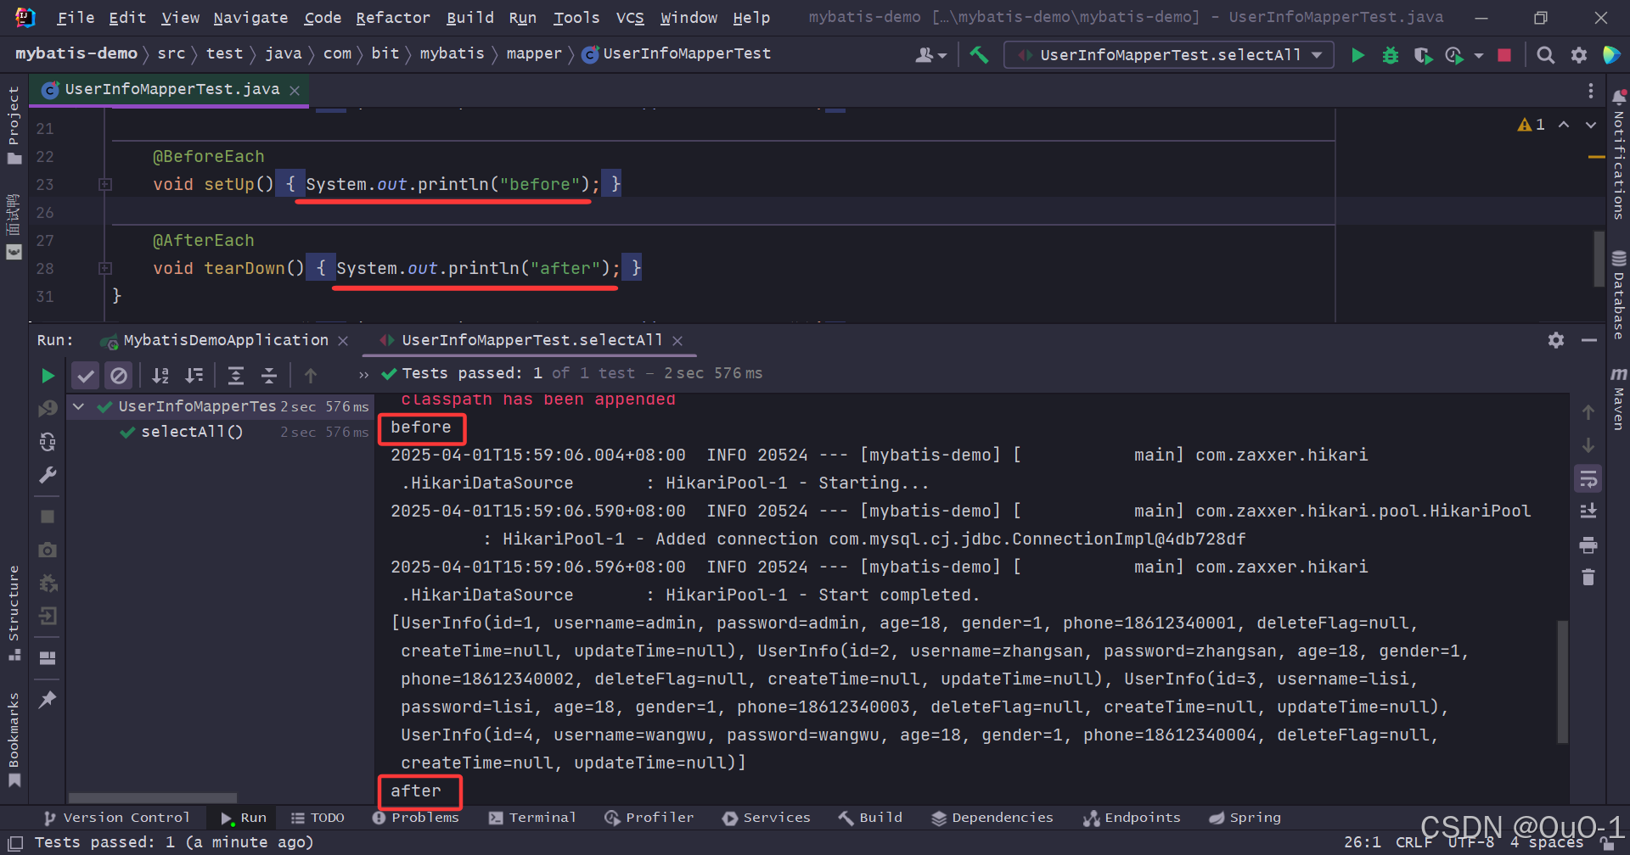
Task: Expand all test nodes
Action: 236,375
